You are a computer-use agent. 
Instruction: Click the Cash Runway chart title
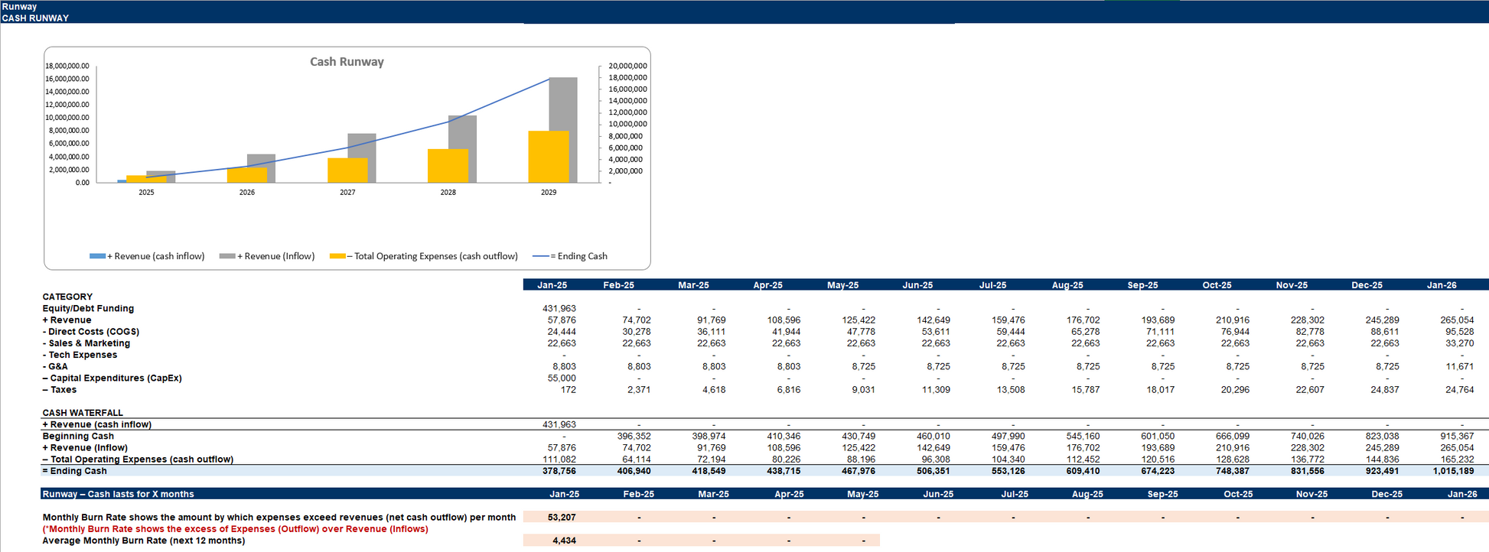click(x=347, y=62)
